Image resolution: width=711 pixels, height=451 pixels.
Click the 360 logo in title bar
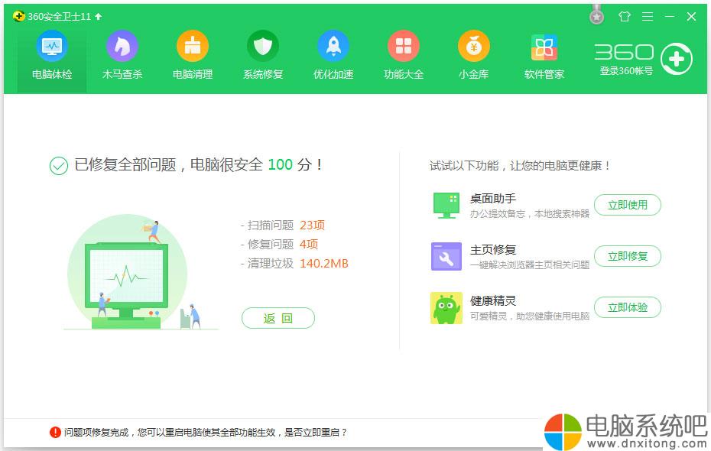pos(18,17)
